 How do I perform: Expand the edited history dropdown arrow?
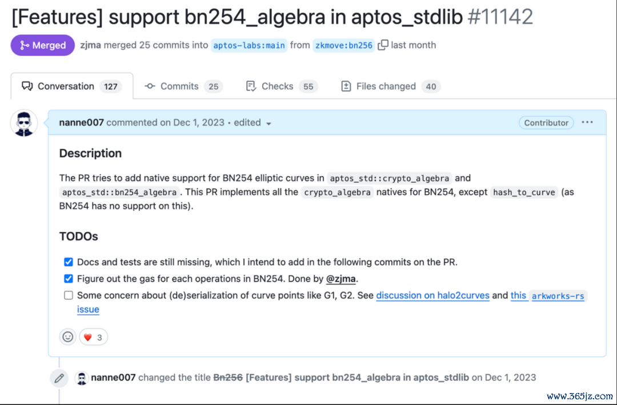tap(269, 123)
